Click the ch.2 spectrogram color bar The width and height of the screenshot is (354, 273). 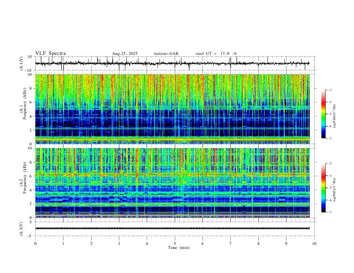(x=323, y=188)
